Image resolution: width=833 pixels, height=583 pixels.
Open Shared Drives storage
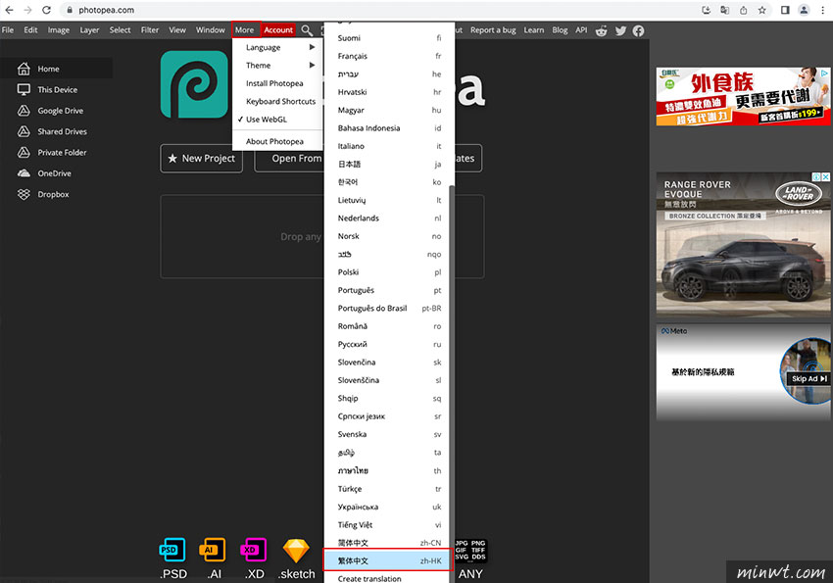pyautogui.click(x=56, y=131)
